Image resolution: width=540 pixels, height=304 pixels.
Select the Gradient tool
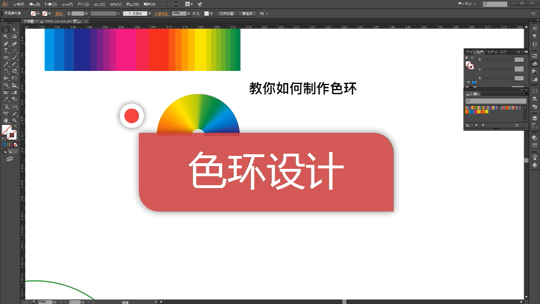[15, 92]
